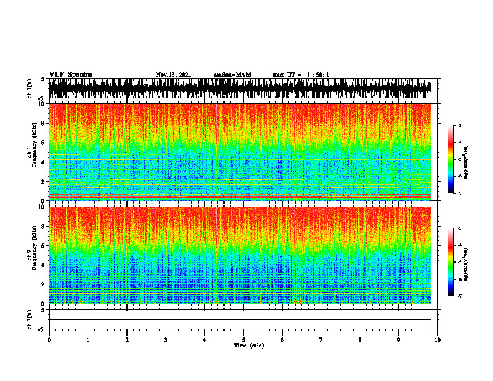493x381 pixels.
Task: Click the log(PSD) label beside ch.1 color bar
Action: 466,162
